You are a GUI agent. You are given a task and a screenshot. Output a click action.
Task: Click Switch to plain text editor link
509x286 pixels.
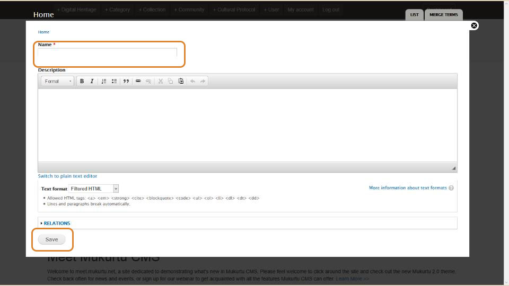pos(67,176)
